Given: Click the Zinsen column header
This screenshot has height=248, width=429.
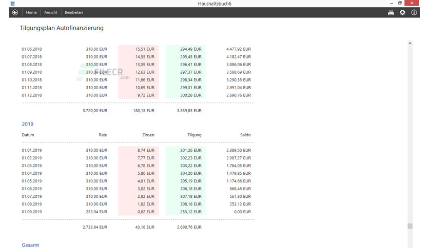Looking at the screenshot, I should [x=148, y=135].
